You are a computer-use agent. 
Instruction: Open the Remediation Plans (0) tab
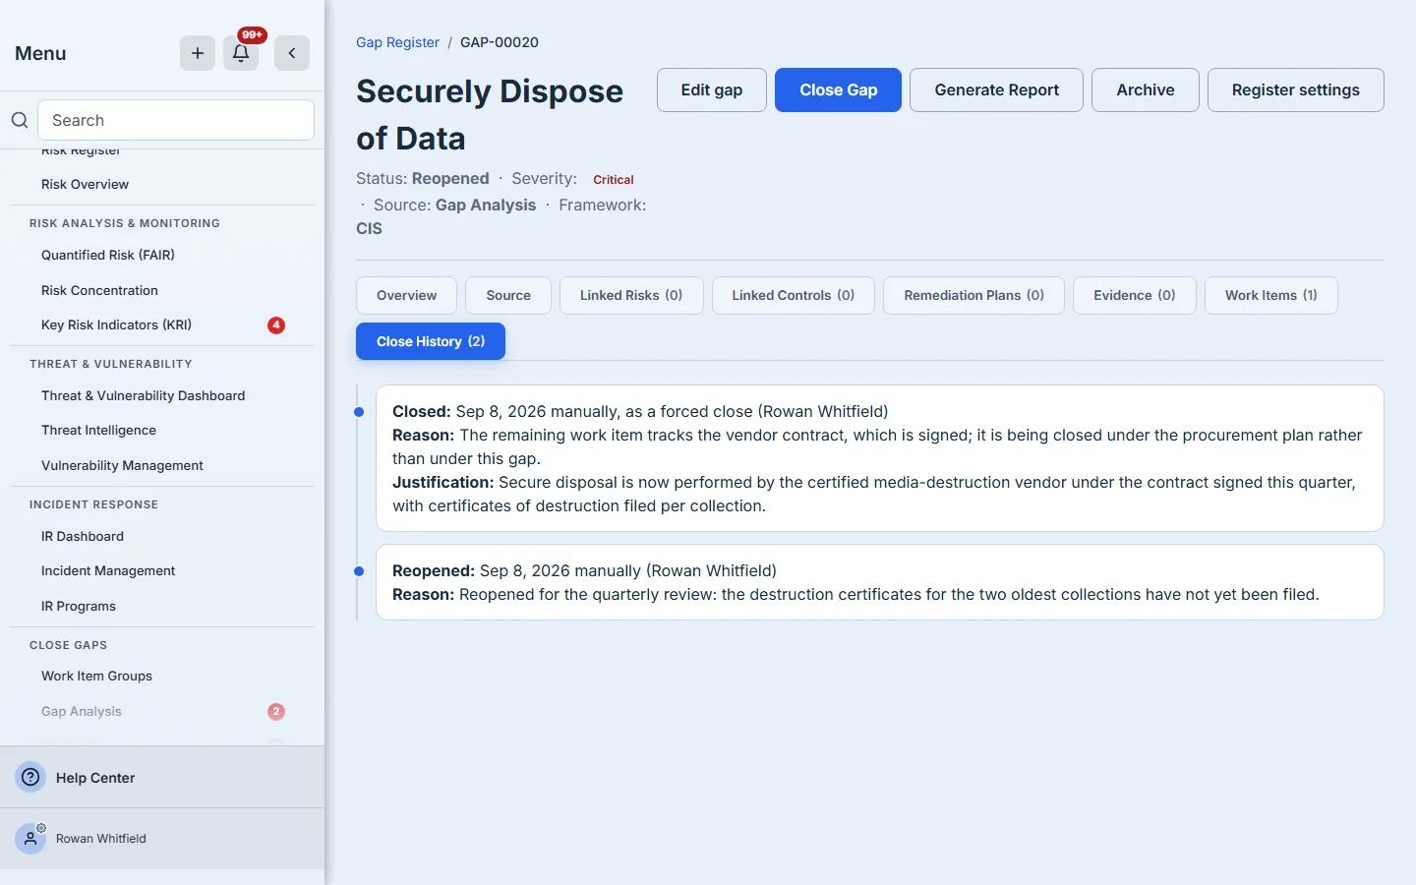[973, 295]
